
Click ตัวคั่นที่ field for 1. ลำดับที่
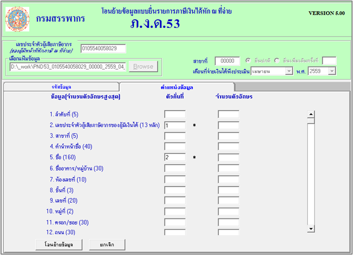pos(175,114)
